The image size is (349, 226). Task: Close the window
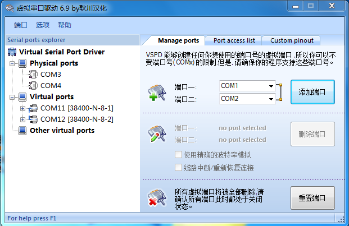tap(332, 6)
